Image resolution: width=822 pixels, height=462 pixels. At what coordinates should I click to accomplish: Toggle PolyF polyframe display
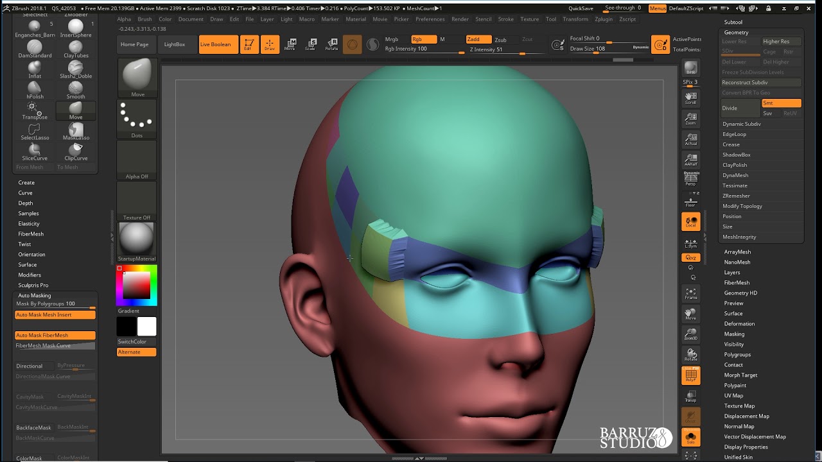691,375
